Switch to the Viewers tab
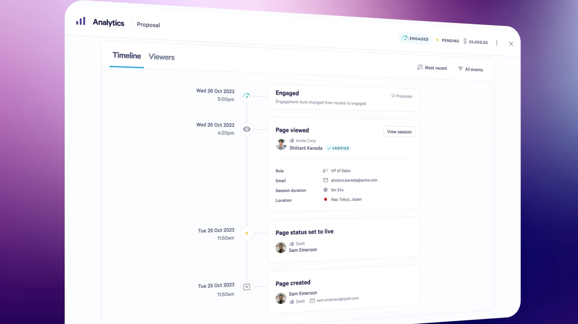 tap(162, 57)
